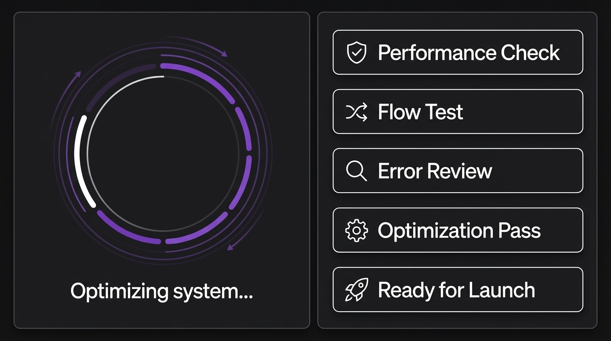Click the "Optimizing system..." status text
Screen dimensions: 611x341
pyautogui.click(x=162, y=291)
